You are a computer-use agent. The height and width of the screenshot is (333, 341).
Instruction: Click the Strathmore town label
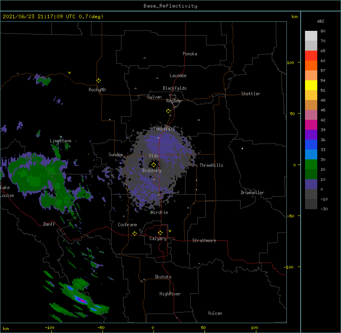coord(204,240)
